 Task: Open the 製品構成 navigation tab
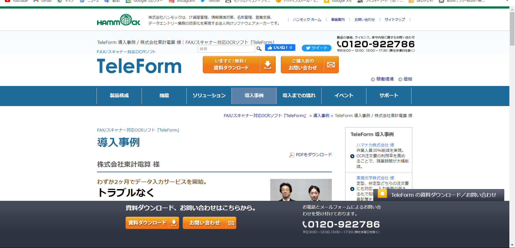coord(119,96)
